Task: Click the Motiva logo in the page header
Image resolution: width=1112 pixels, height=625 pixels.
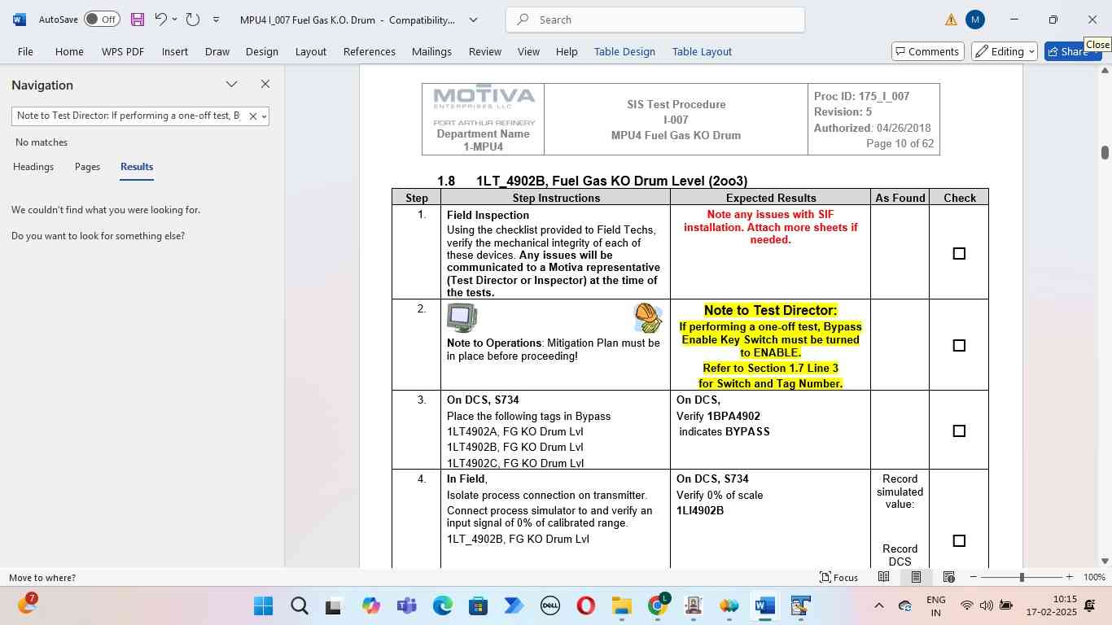Action: point(484,98)
